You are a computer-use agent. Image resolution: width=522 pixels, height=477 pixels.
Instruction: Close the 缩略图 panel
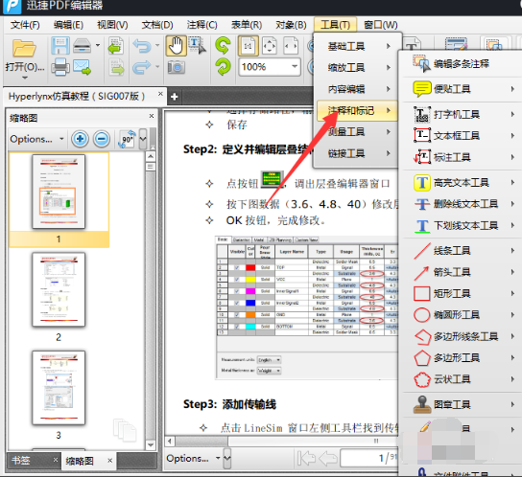coord(152,116)
